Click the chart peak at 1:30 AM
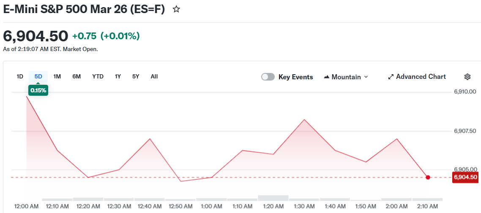 tap(304, 119)
